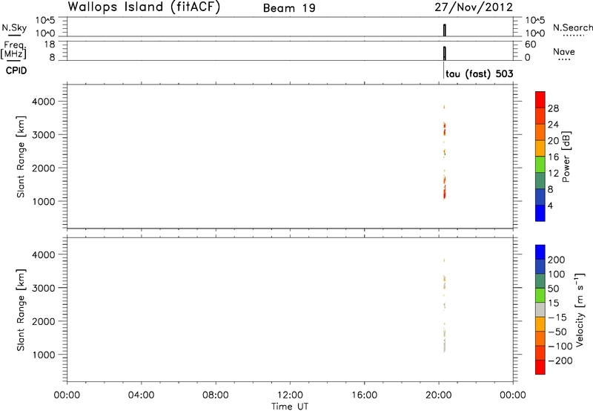This screenshot has width=593, height=411.
Task: Click the 100–200 m/s dark blue Velocity swatch
Action: tap(540, 266)
